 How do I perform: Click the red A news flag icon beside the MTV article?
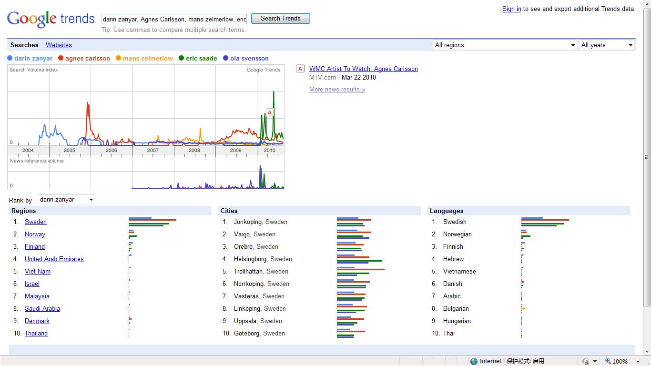[x=300, y=69]
